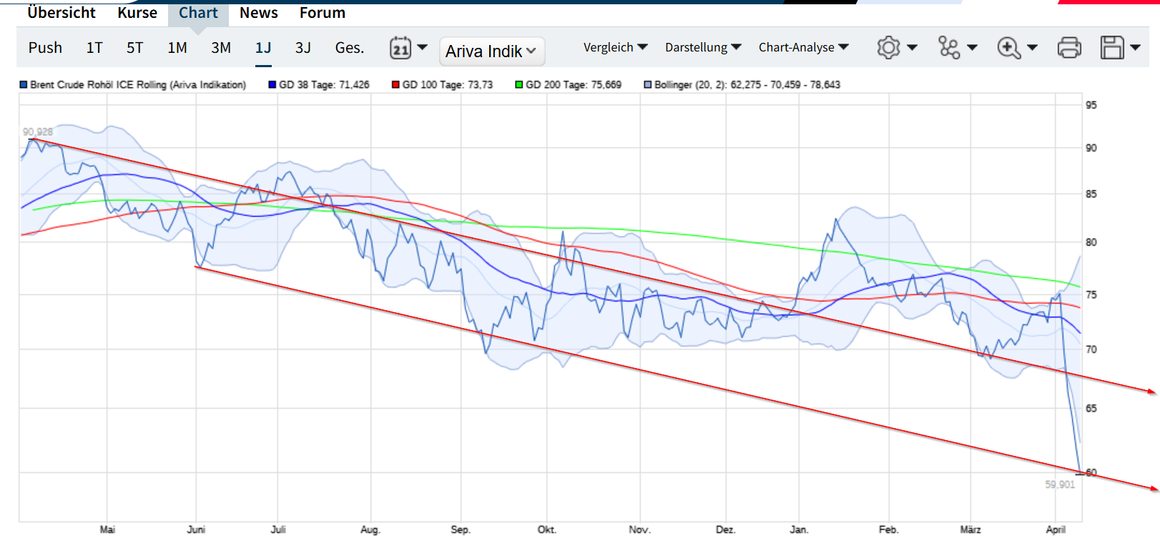This screenshot has width=1160, height=546.
Task: Select the Push live chart mode
Action: coord(45,48)
